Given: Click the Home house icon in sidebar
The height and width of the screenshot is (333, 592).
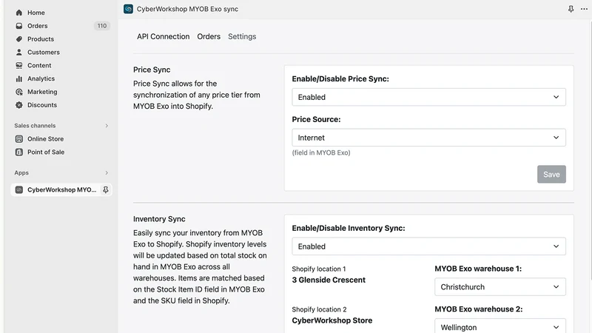Looking at the screenshot, I should [19, 13].
